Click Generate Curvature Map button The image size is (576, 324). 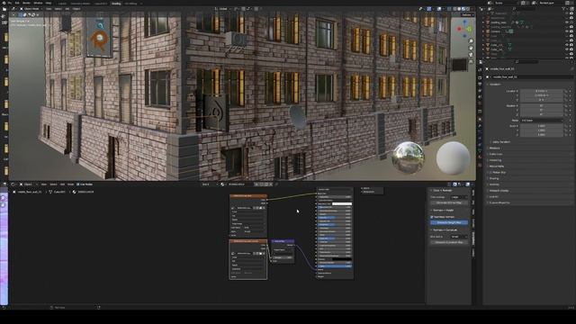[x=449, y=242]
